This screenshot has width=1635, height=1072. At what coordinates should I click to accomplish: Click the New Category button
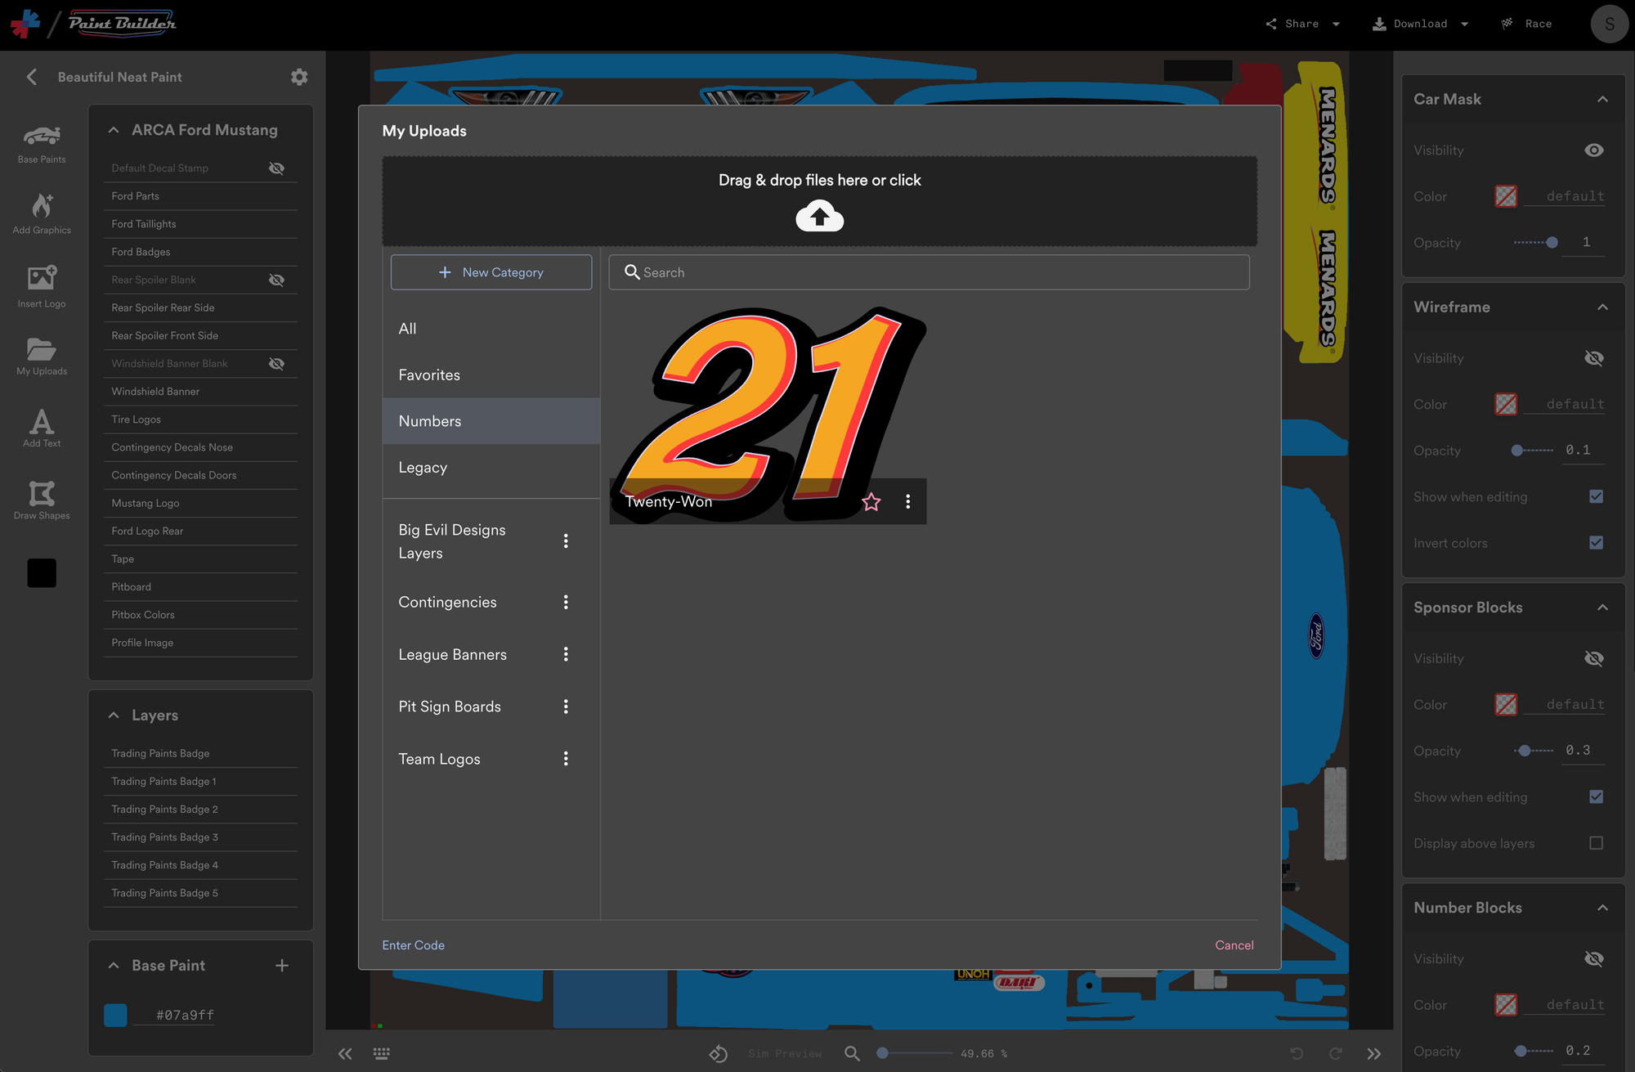(x=491, y=272)
